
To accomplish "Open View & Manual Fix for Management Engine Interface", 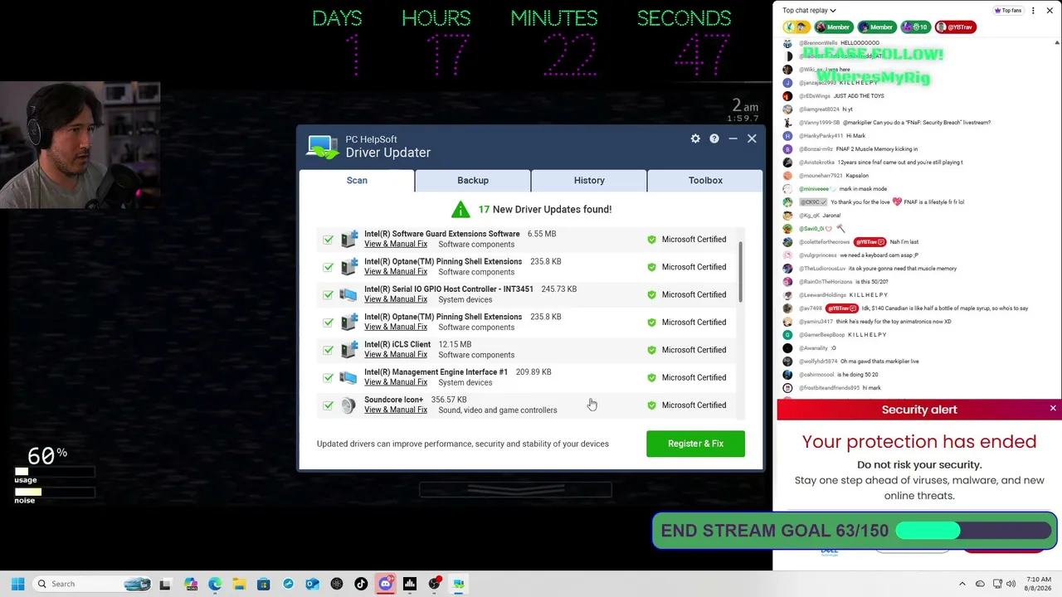I will [396, 382].
